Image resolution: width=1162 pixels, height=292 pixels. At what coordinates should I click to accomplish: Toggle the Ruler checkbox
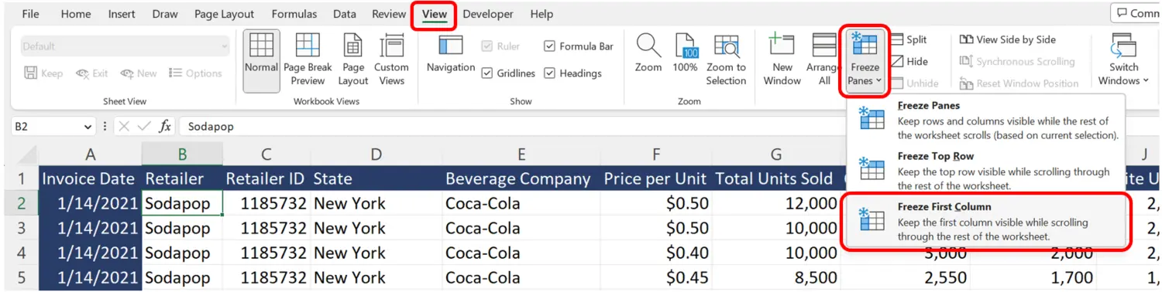pyautogui.click(x=487, y=46)
